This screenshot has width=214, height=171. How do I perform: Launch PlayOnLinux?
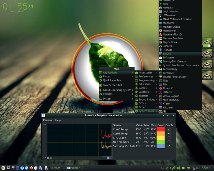(x=181, y=42)
